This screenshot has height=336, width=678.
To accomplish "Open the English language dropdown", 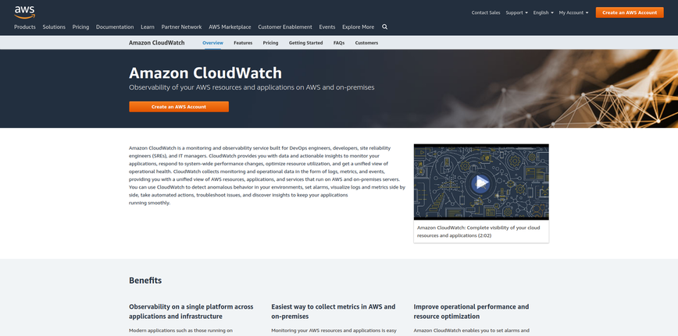I will point(543,12).
